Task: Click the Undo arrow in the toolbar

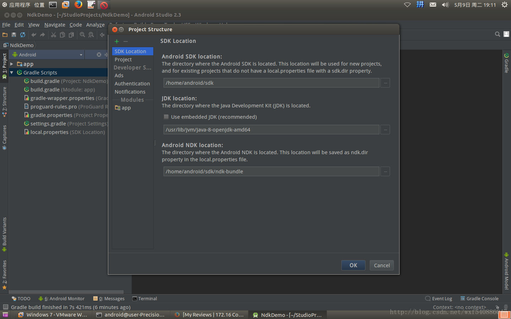Action: coord(34,35)
